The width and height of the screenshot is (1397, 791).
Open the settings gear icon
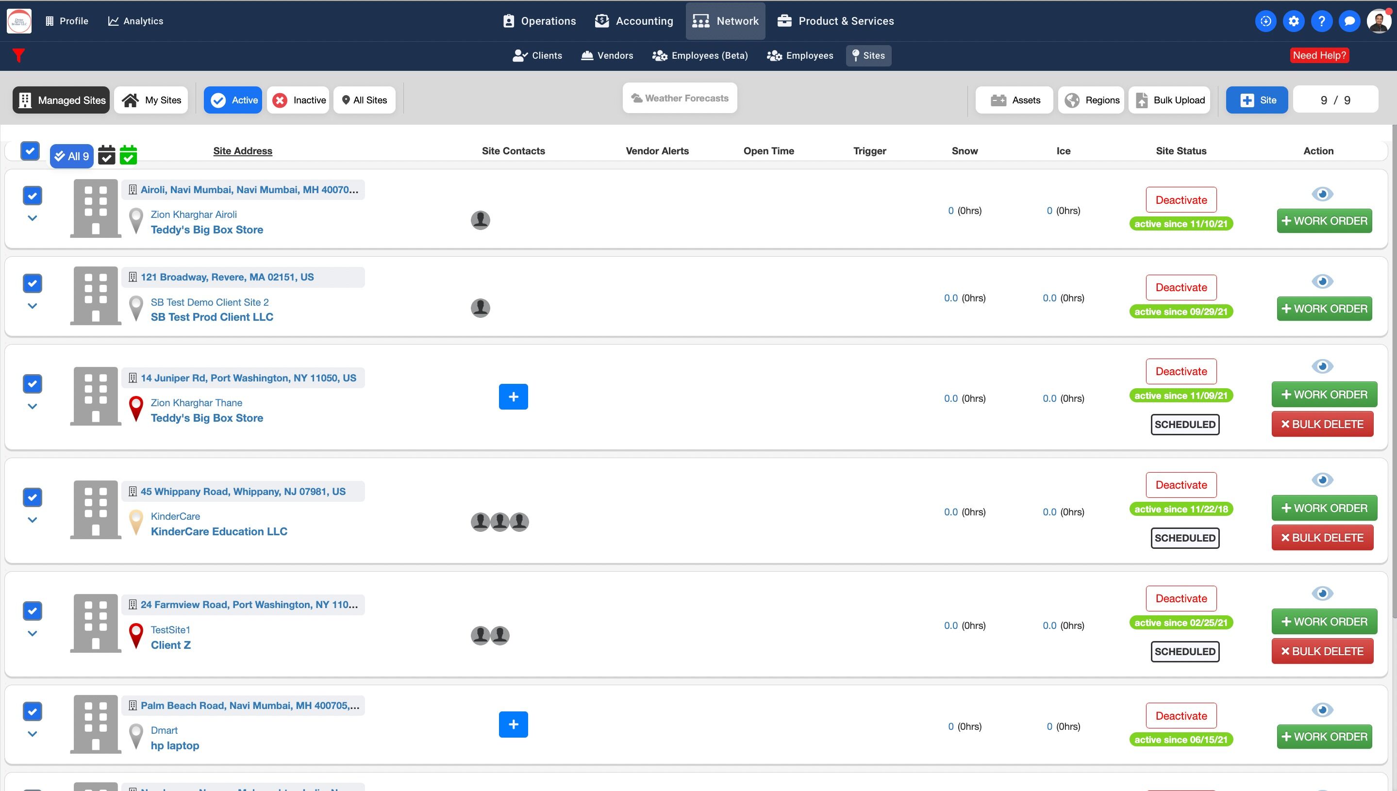tap(1293, 21)
